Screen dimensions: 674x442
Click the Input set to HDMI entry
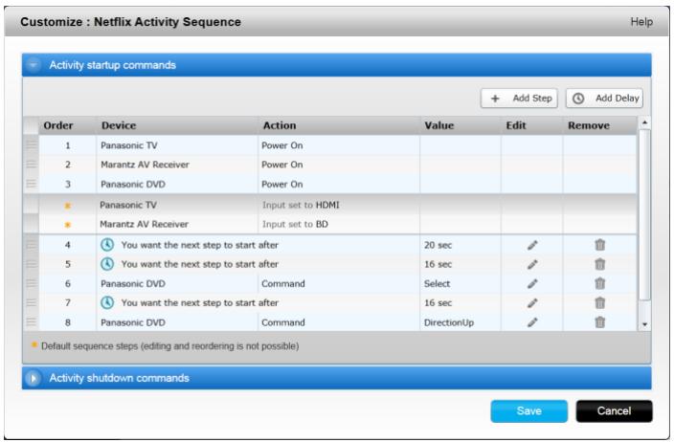click(x=301, y=205)
